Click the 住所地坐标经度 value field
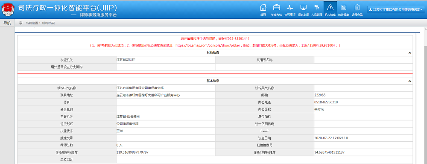The width and height of the screenshot is (427, 164). [x=166, y=152]
